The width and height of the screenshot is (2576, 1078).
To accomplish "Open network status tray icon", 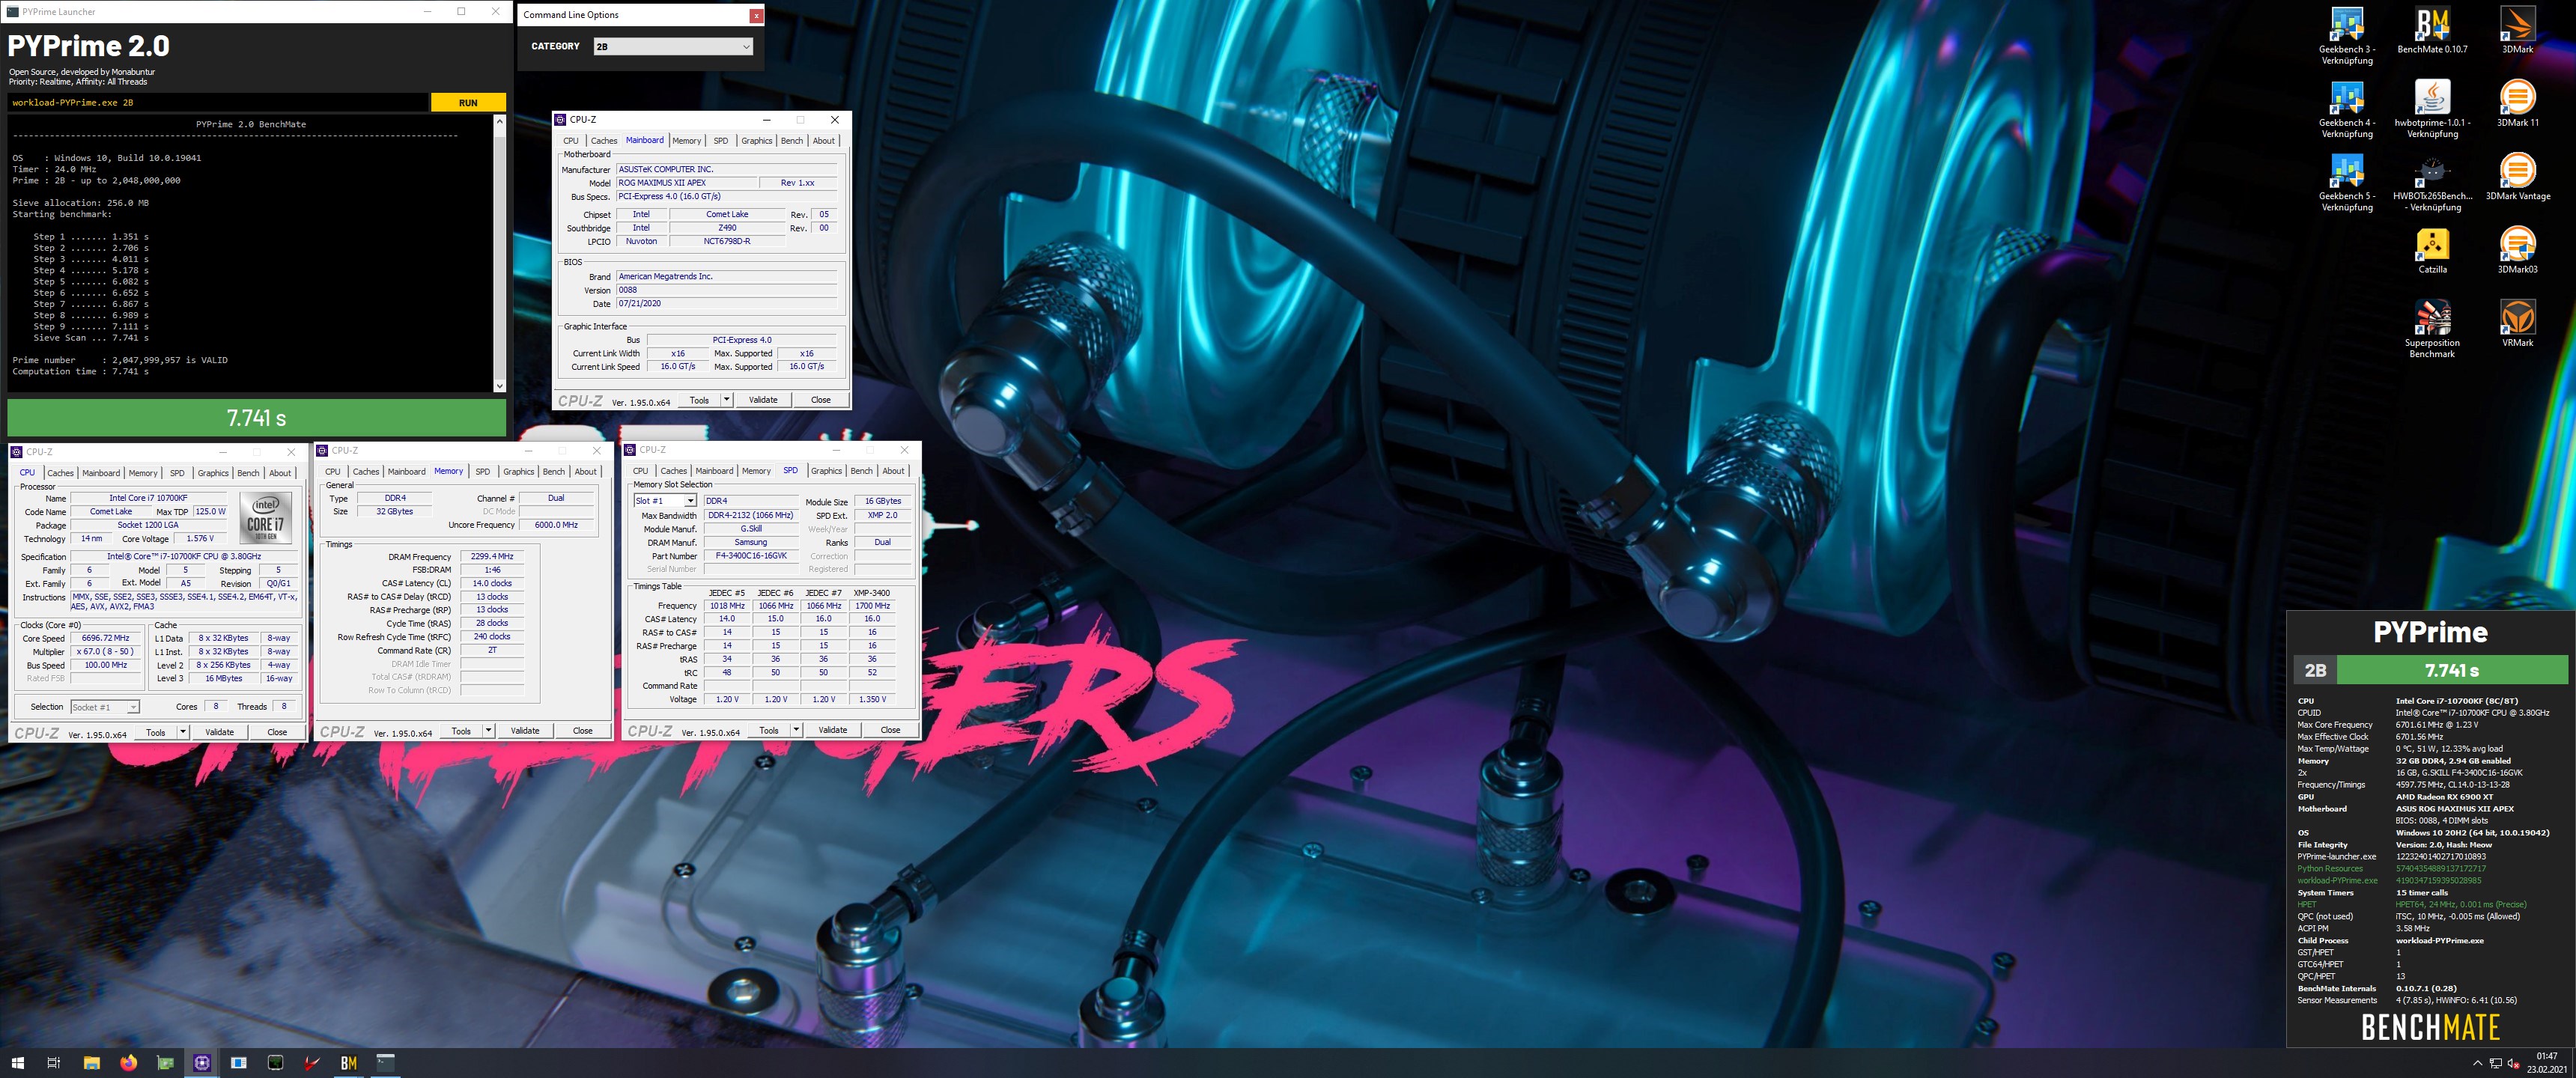I will (x=2496, y=1063).
